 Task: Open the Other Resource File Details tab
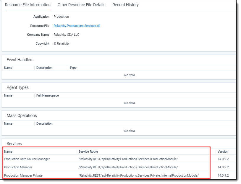[81, 5]
